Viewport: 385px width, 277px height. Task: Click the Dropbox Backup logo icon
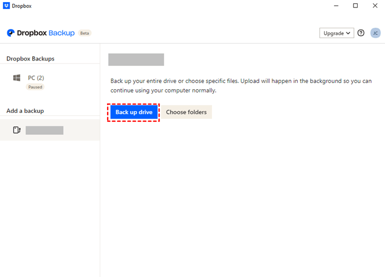pyautogui.click(x=10, y=33)
